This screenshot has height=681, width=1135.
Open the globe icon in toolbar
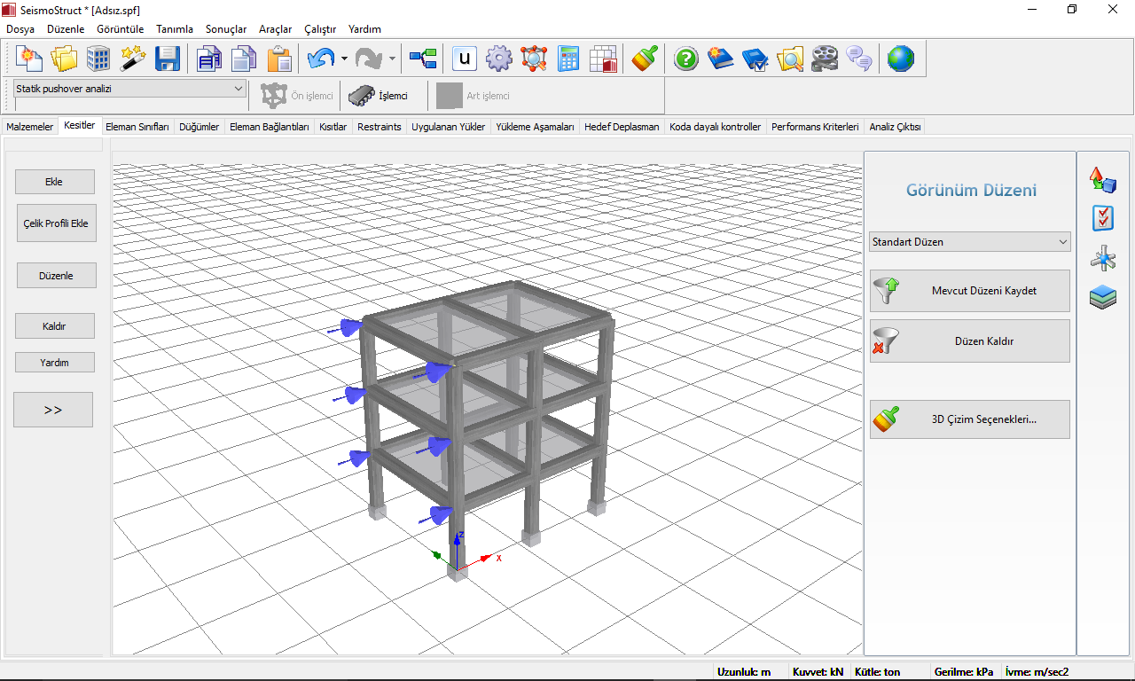point(901,59)
